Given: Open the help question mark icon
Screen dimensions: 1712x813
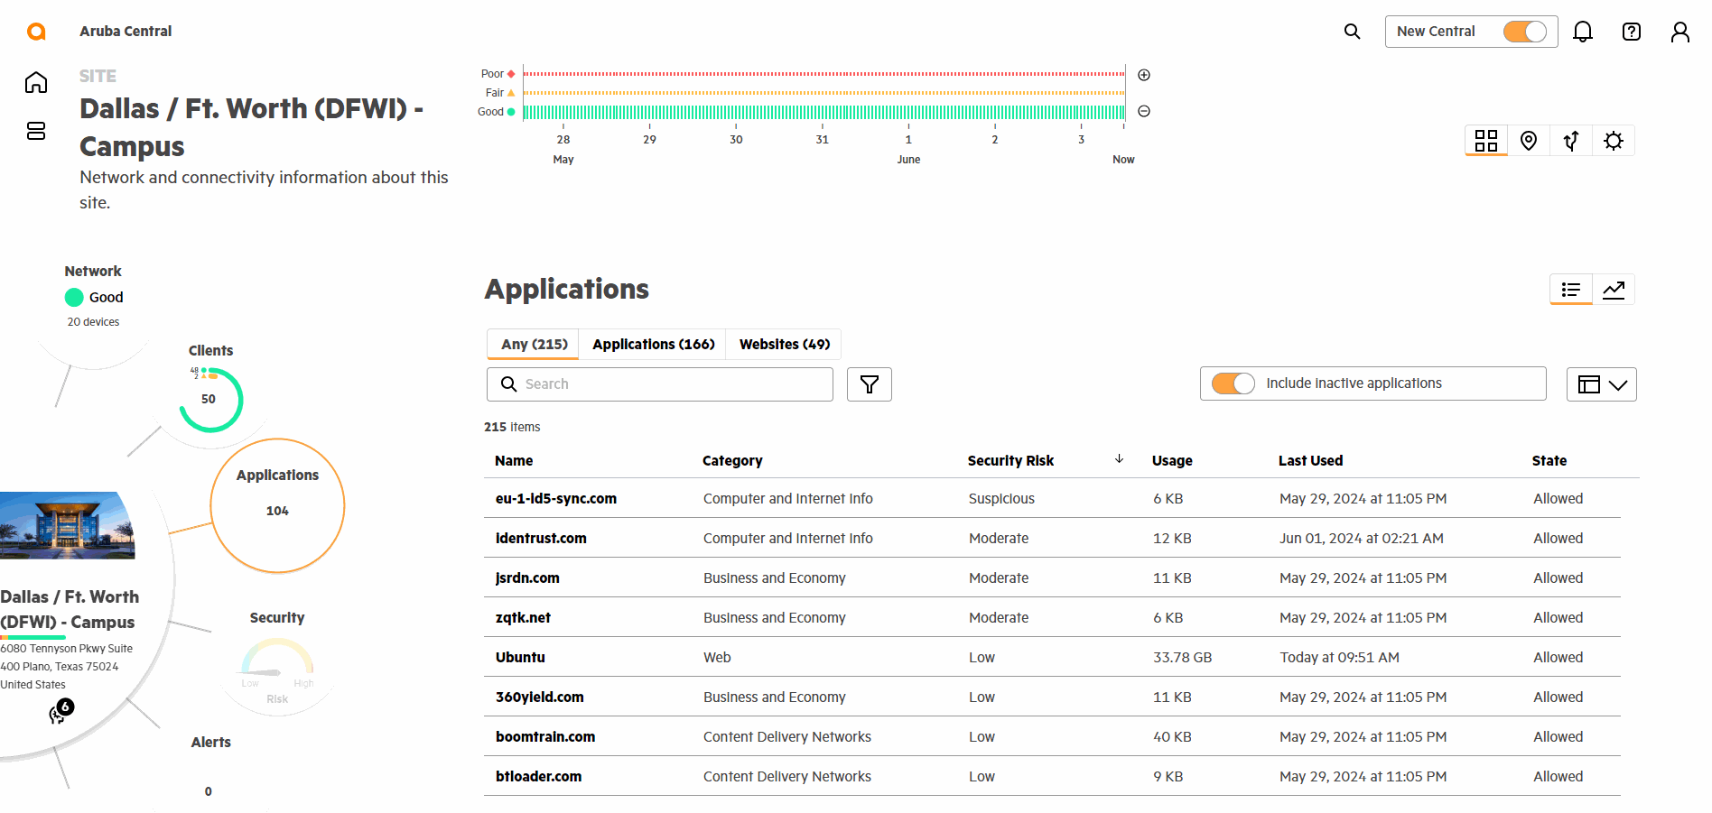Looking at the screenshot, I should (x=1631, y=32).
